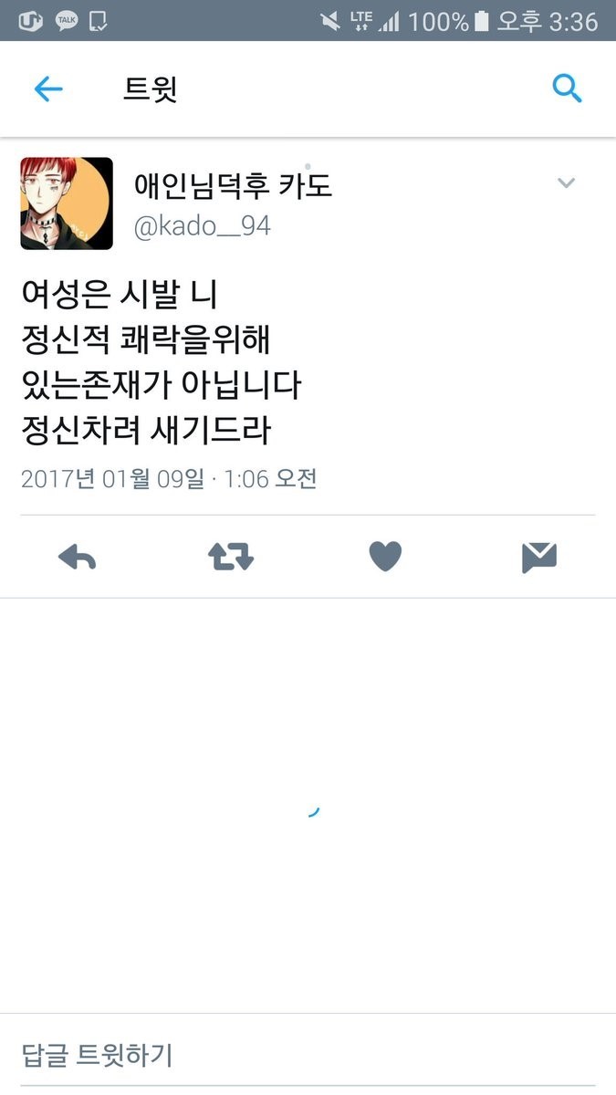
Task: Open search with the magnifier icon
Action: coord(567,89)
